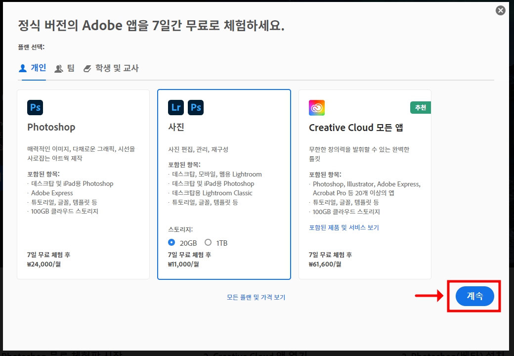Open 모든 플랜 및 가격 보기 link

click(256, 297)
